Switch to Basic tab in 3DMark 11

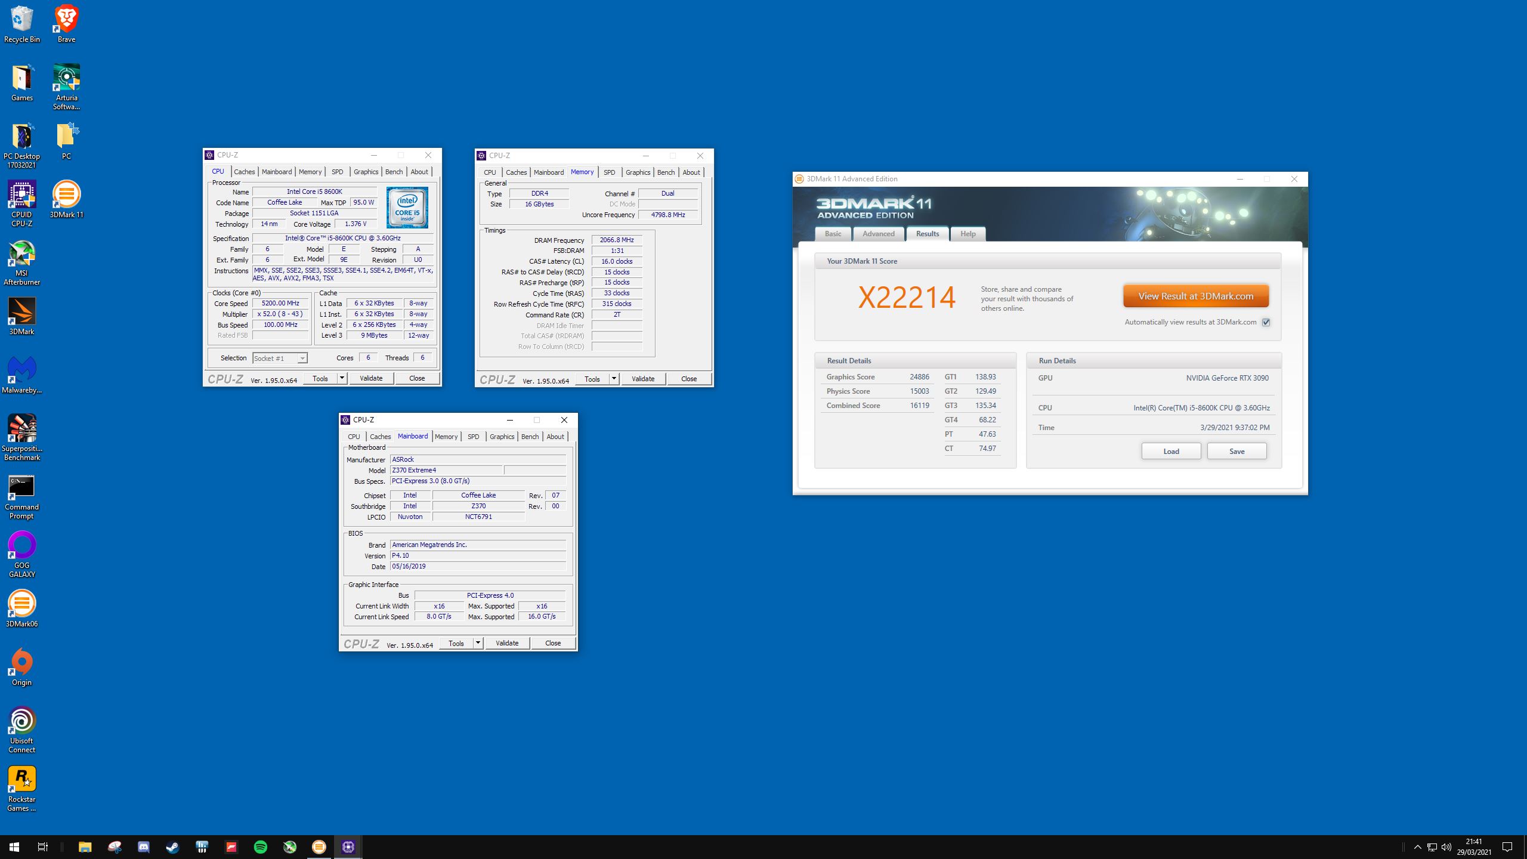833,234
